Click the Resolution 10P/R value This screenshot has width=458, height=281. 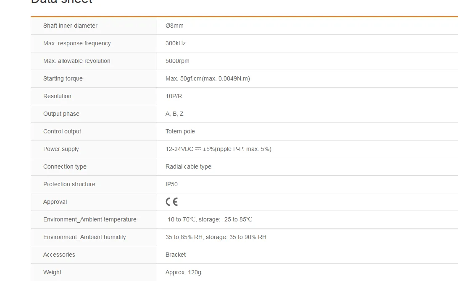click(174, 96)
